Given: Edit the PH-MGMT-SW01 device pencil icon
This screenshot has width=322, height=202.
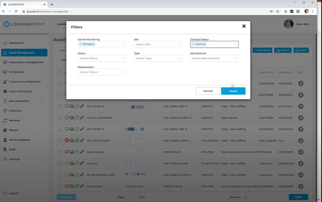Looking at the screenshot, I should point(301,141).
